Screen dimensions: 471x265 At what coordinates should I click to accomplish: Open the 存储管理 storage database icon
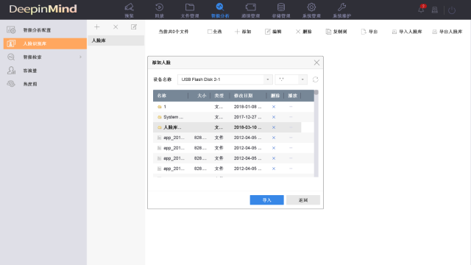[x=281, y=7]
